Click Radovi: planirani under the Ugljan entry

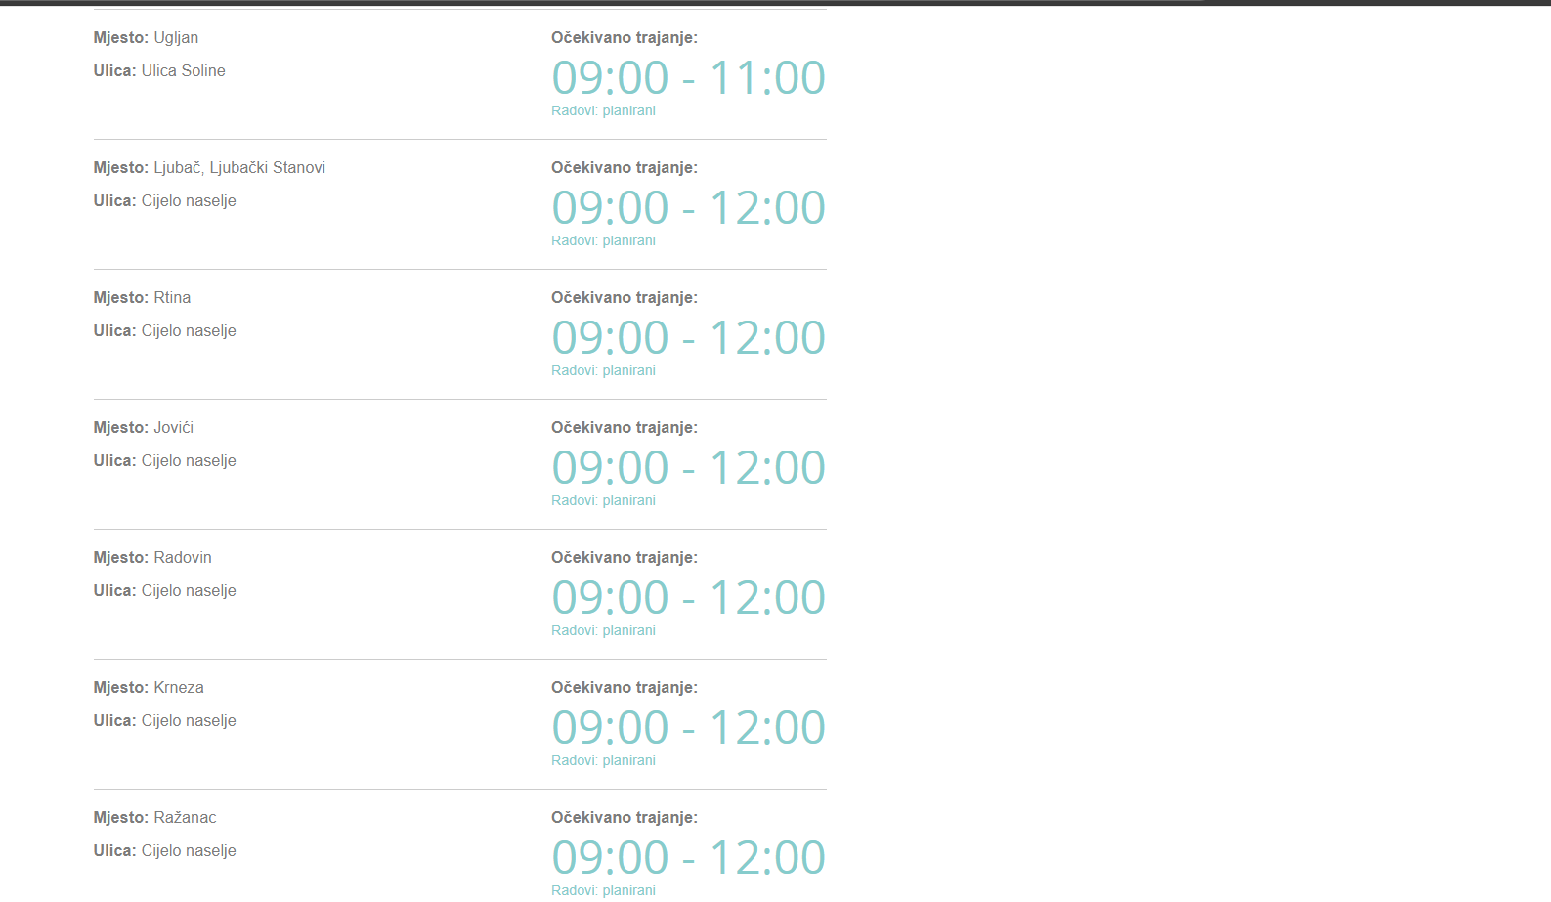603,111
